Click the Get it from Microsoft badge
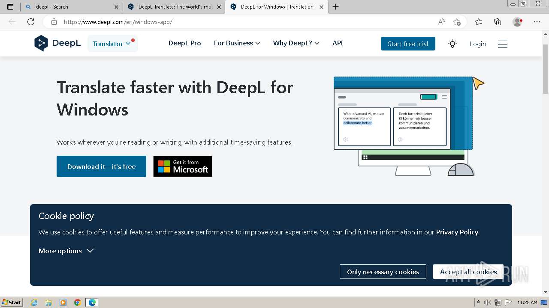The width and height of the screenshot is (549, 308). tap(183, 166)
